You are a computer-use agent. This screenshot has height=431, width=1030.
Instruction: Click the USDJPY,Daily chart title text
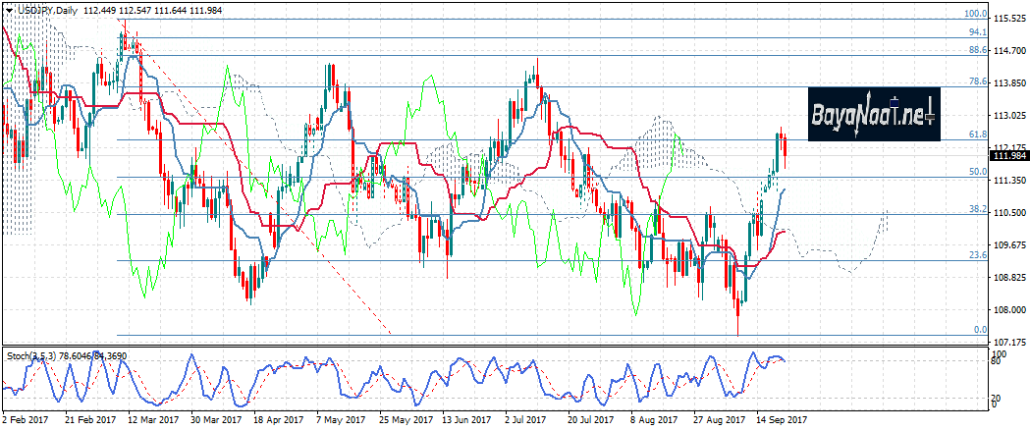45,9
